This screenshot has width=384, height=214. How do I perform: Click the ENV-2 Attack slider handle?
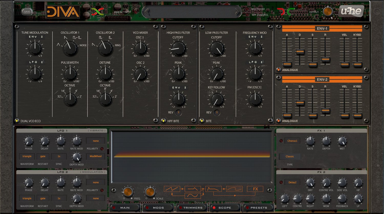287,115
